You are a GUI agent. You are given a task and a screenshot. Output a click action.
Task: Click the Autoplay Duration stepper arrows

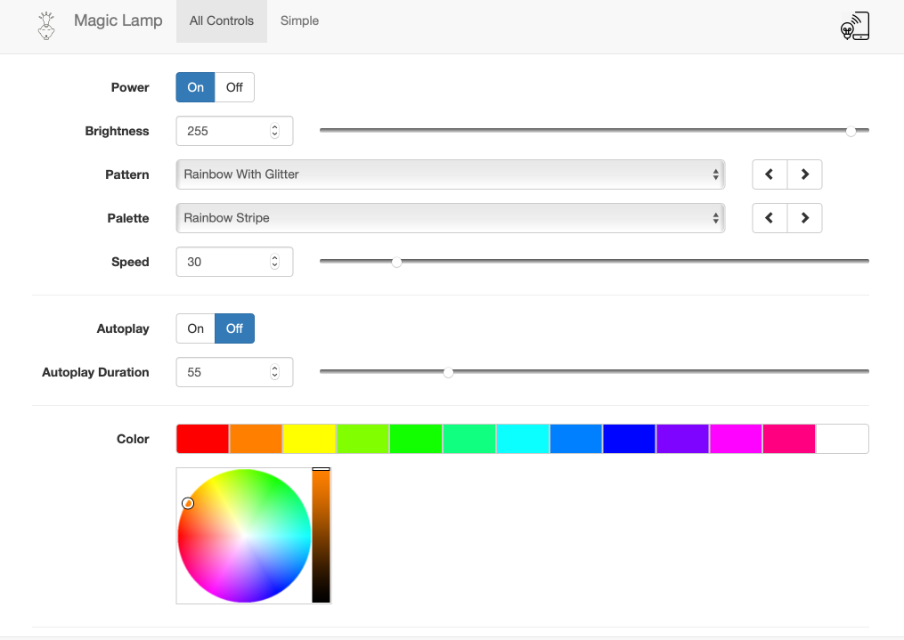coord(274,372)
